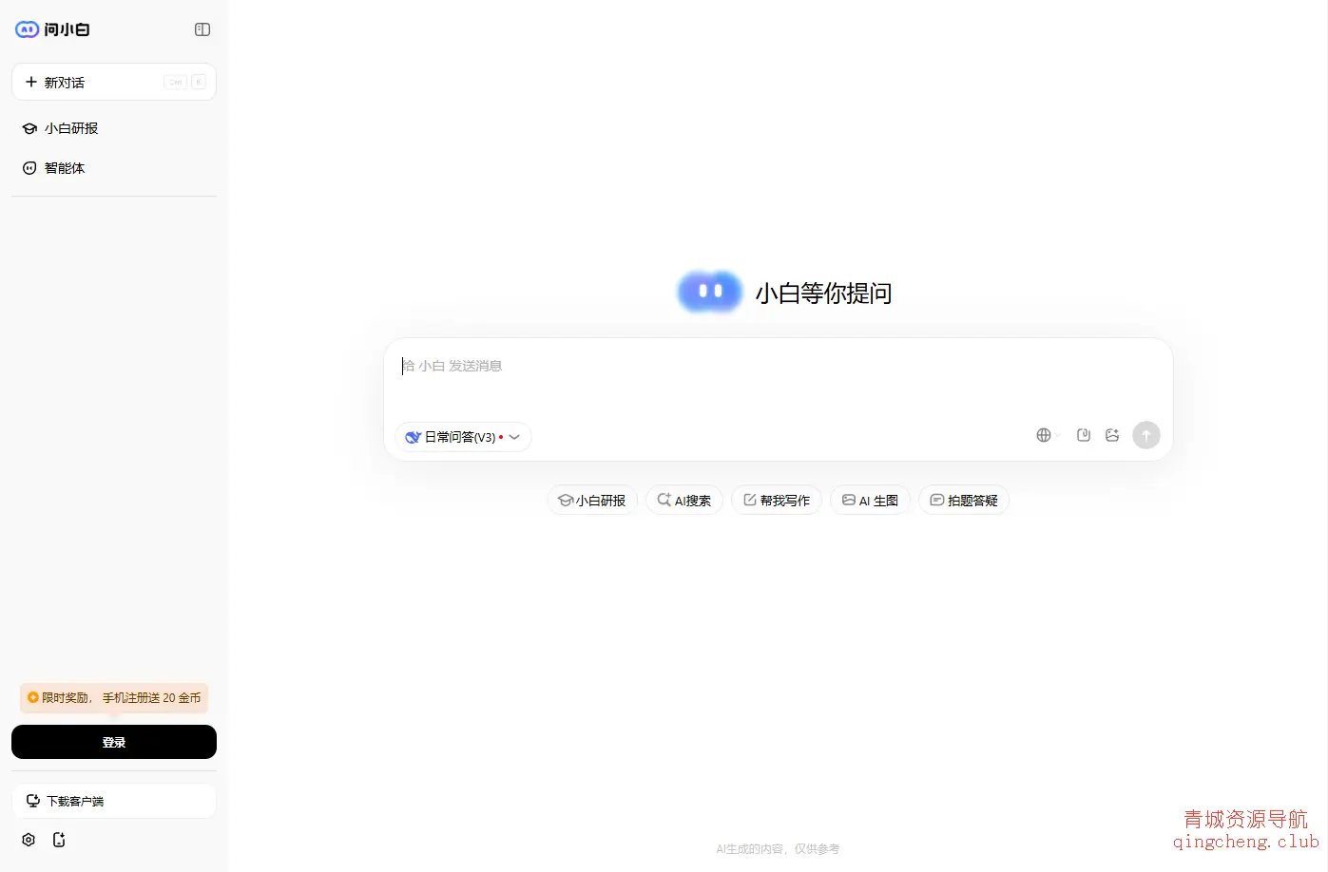Open the image upload tool next to the attachment icon
Viewport: 1328px width, 872px height.
coord(1112,434)
